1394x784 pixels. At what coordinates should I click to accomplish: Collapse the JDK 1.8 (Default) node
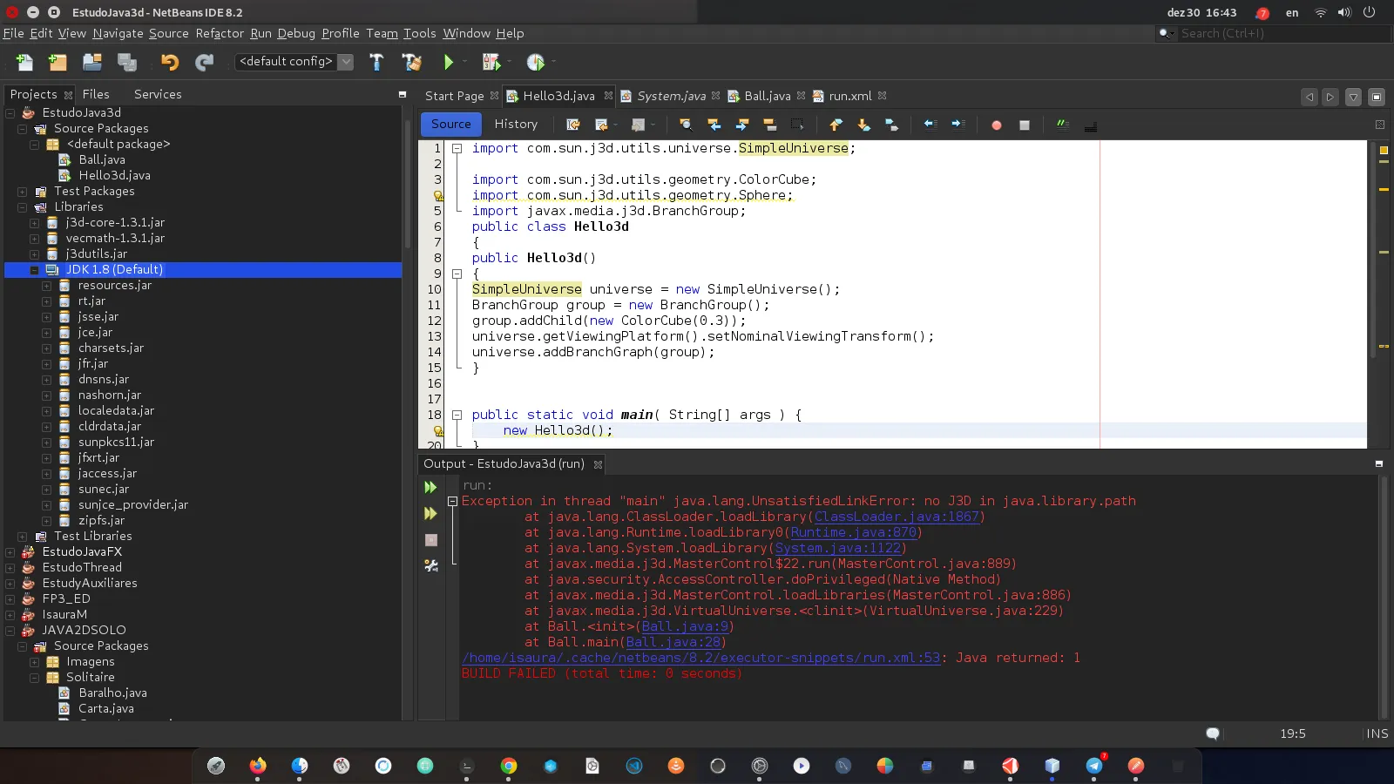pos(35,270)
